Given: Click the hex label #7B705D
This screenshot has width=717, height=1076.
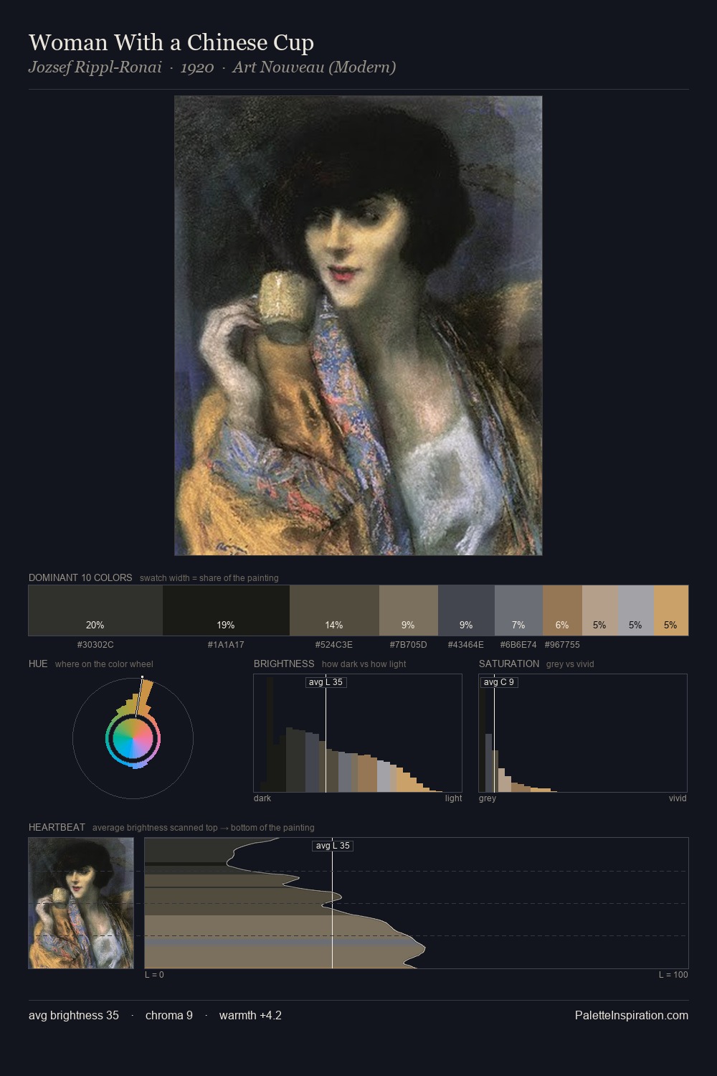Looking at the screenshot, I should click(x=408, y=645).
